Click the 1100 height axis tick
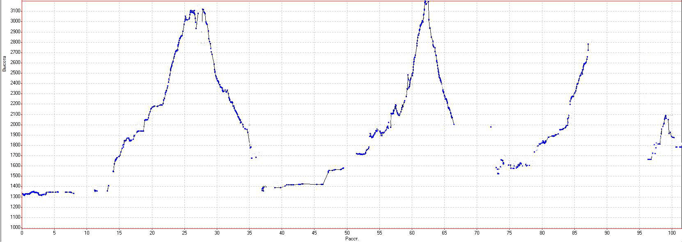The height and width of the screenshot is (242, 682). coord(15,217)
